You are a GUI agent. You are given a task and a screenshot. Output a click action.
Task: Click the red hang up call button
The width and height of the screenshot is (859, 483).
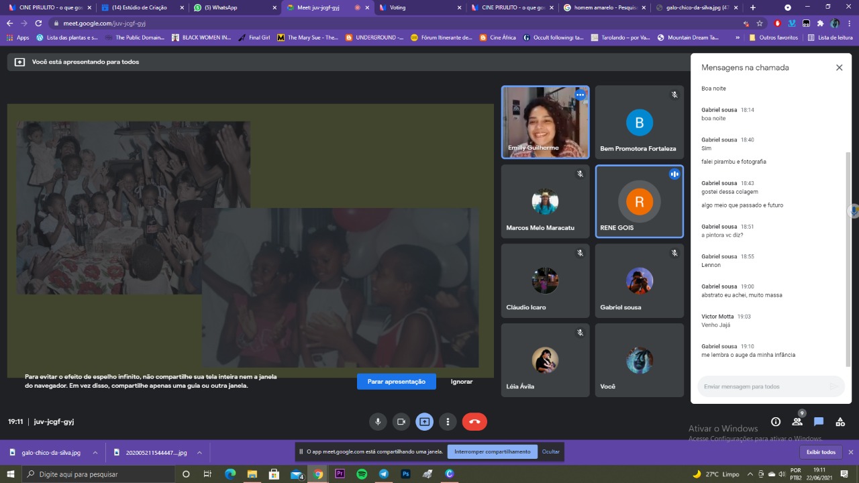click(x=474, y=422)
